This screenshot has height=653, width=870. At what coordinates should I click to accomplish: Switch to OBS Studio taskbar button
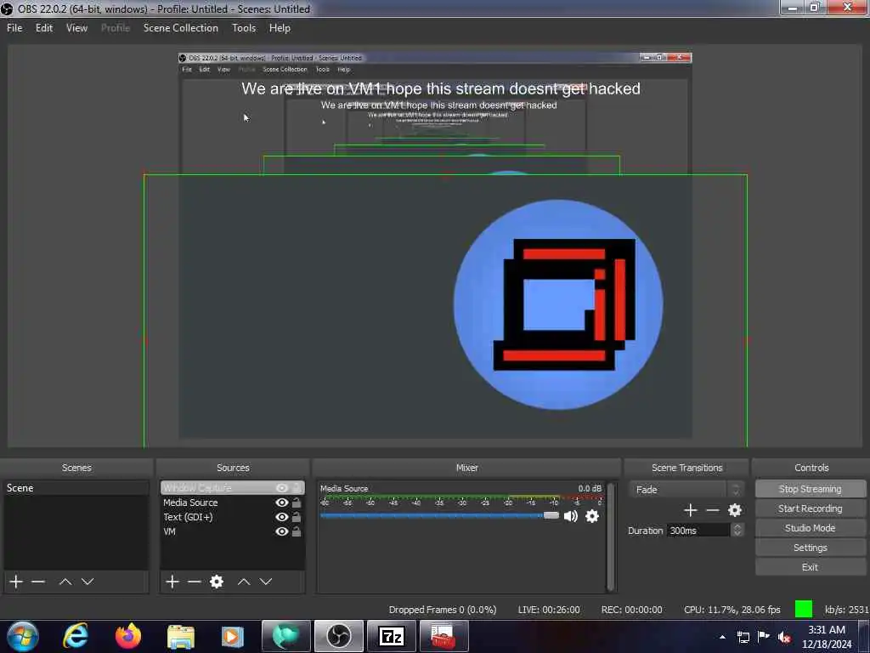click(338, 636)
